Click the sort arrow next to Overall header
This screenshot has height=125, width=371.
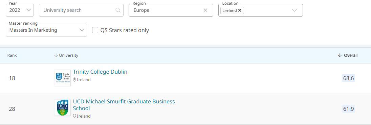[x=340, y=55]
